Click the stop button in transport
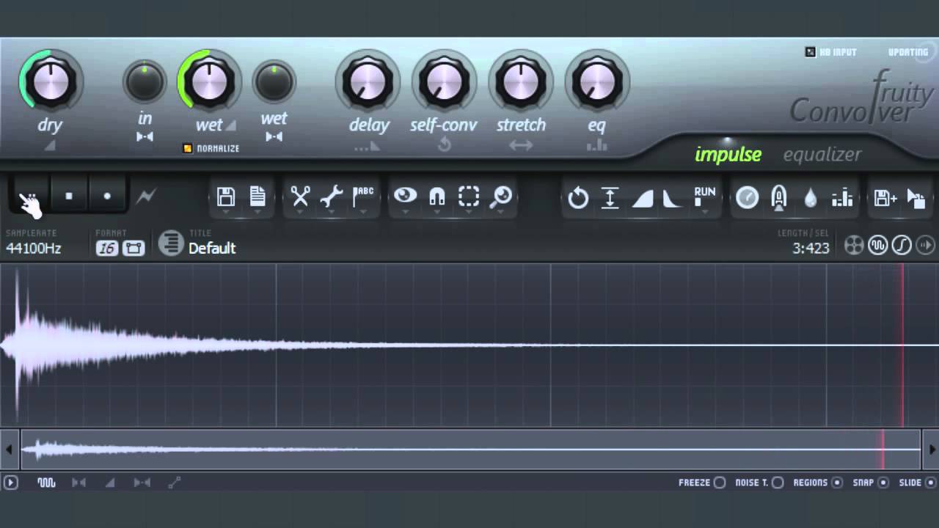The height and width of the screenshot is (528, 939). click(69, 197)
